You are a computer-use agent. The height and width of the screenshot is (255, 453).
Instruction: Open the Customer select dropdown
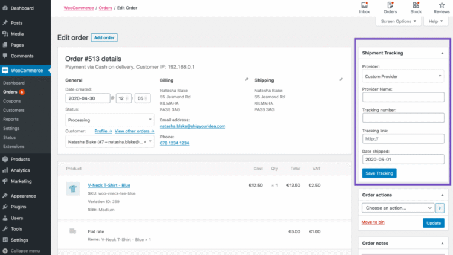coord(110,142)
